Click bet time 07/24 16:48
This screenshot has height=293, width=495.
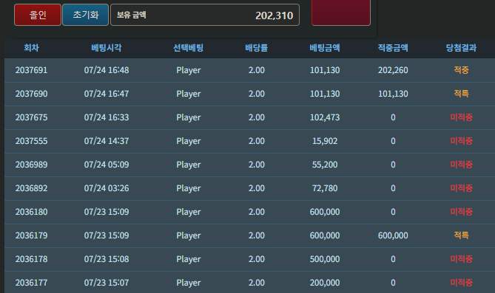(x=107, y=70)
